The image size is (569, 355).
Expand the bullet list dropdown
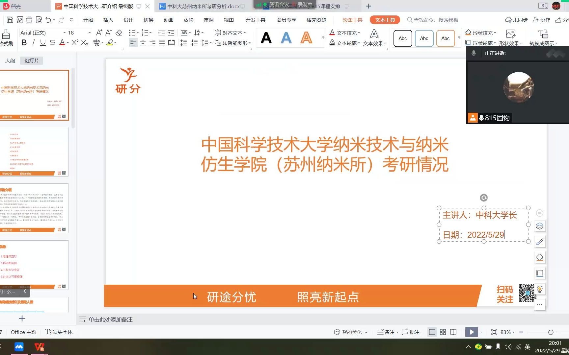click(x=137, y=33)
